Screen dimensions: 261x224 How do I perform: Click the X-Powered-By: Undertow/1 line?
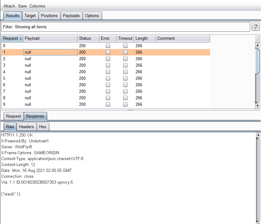tap(25, 141)
